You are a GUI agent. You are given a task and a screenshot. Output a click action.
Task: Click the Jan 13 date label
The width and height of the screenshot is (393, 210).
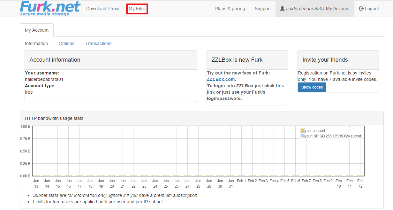(36, 183)
